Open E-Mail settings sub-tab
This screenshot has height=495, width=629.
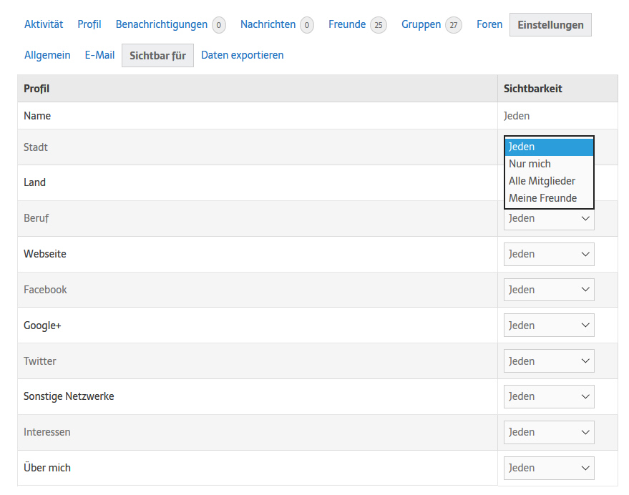pos(99,55)
